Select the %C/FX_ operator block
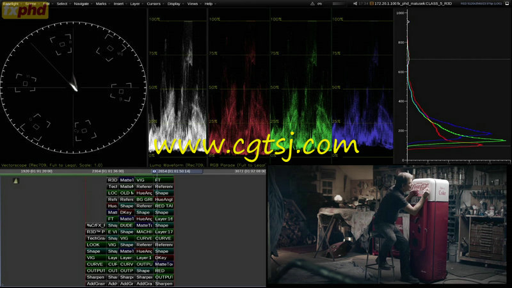 tap(96, 225)
